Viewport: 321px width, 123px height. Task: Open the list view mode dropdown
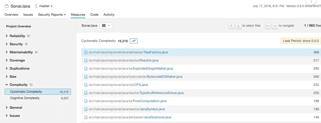[106, 26]
